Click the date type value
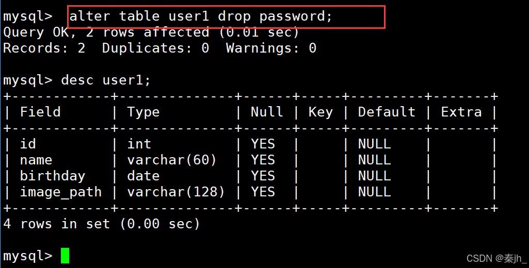This screenshot has height=268, width=529. click(143, 176)
